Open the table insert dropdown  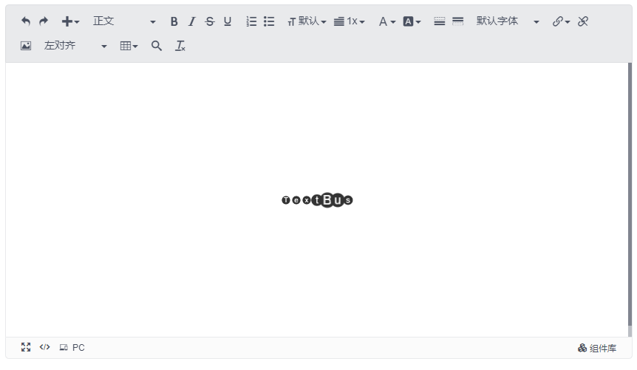point(129,46)
